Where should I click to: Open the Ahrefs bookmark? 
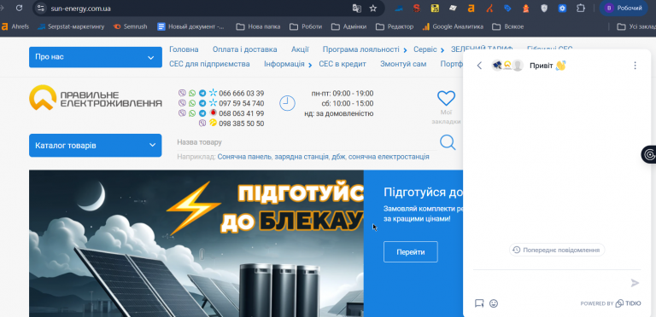point(15,26)
